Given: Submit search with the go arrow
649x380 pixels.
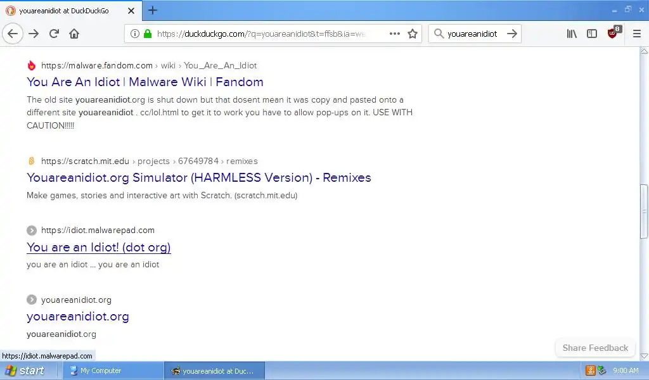Looking at the screenshot, I should 512,34.
